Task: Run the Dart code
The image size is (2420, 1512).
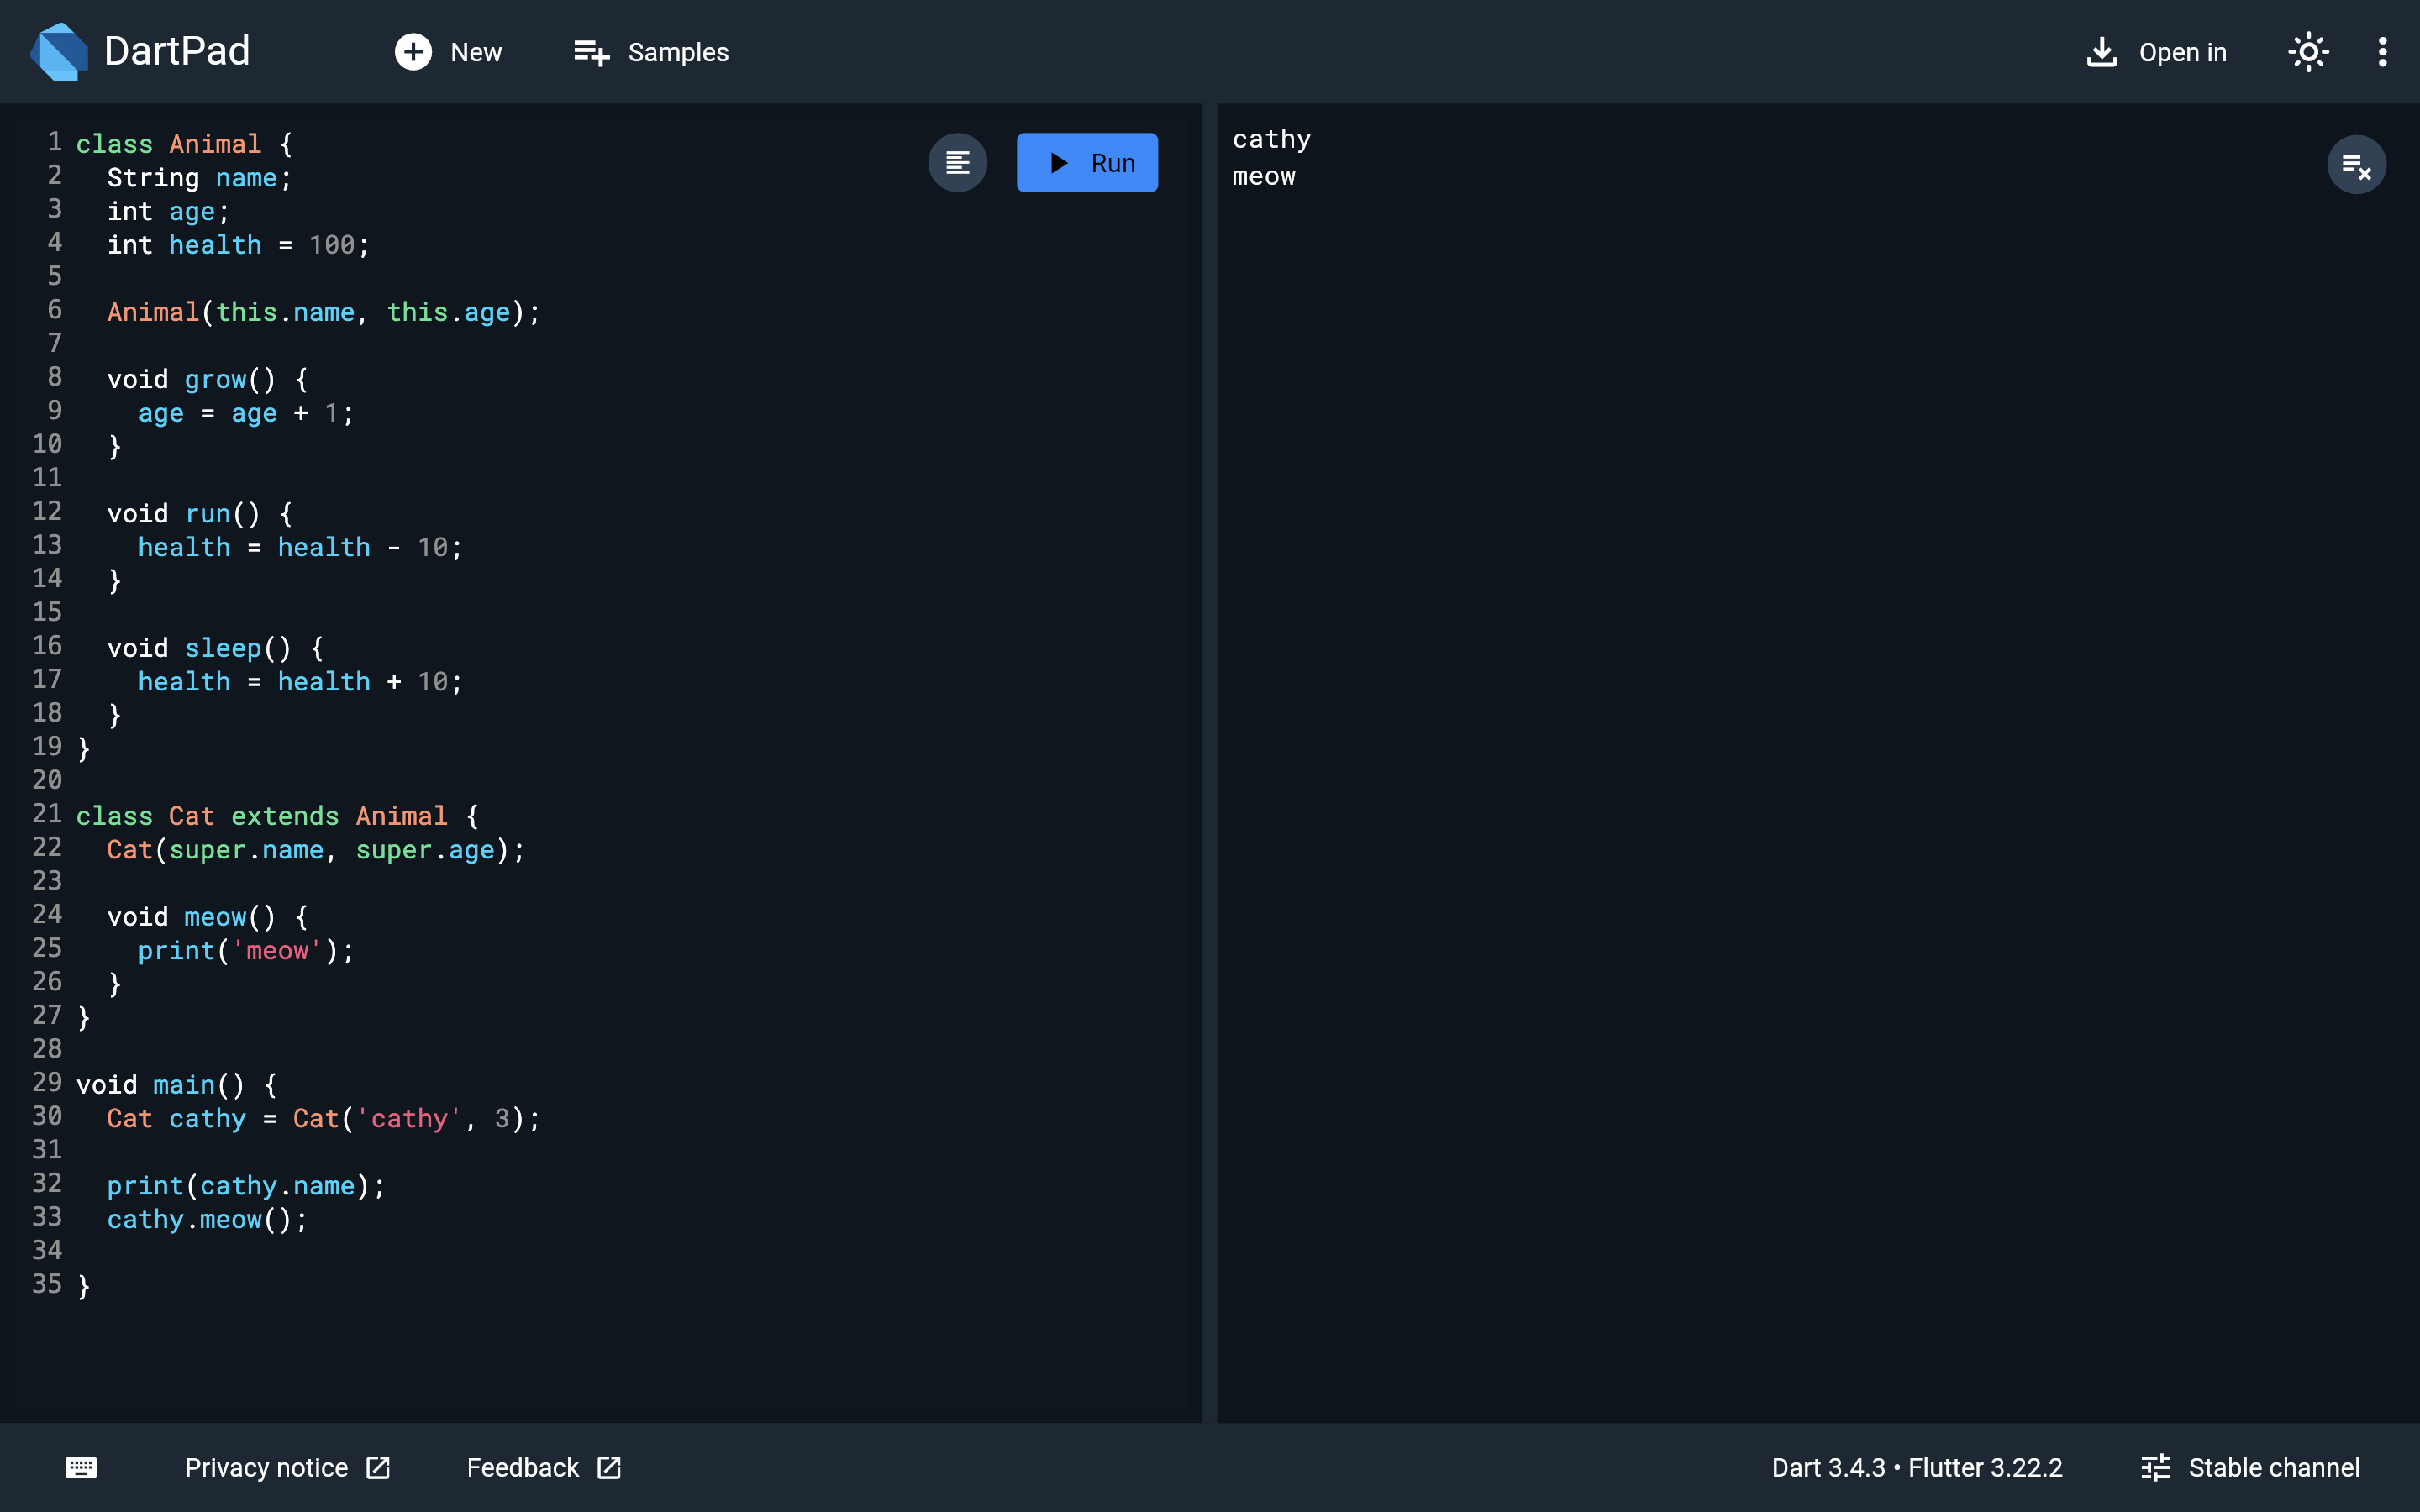Action: (x=1087, y=163)
